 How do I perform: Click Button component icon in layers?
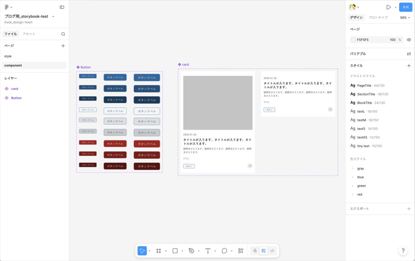[6, 98]
